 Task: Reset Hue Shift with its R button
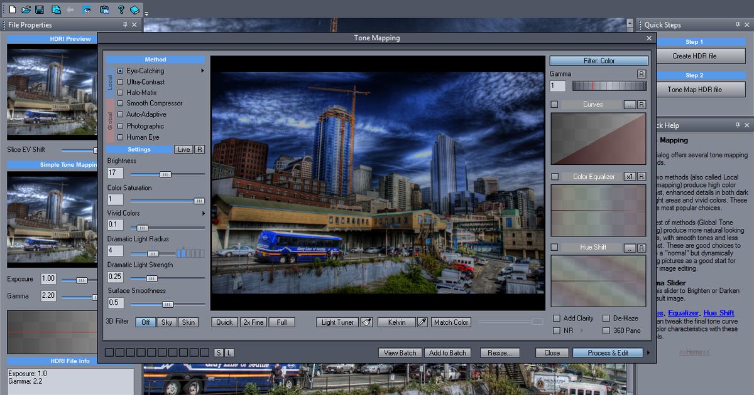642,248
